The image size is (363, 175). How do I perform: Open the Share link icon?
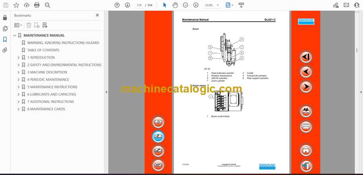(336, 5)
